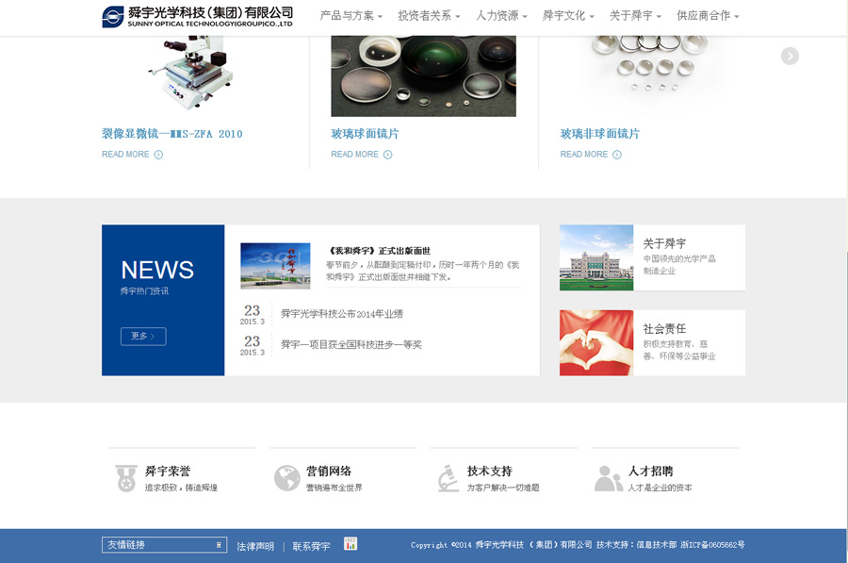Open the 投资者关系 navigation menu
The image size is (848, 563).
click(x=429, y=16)
